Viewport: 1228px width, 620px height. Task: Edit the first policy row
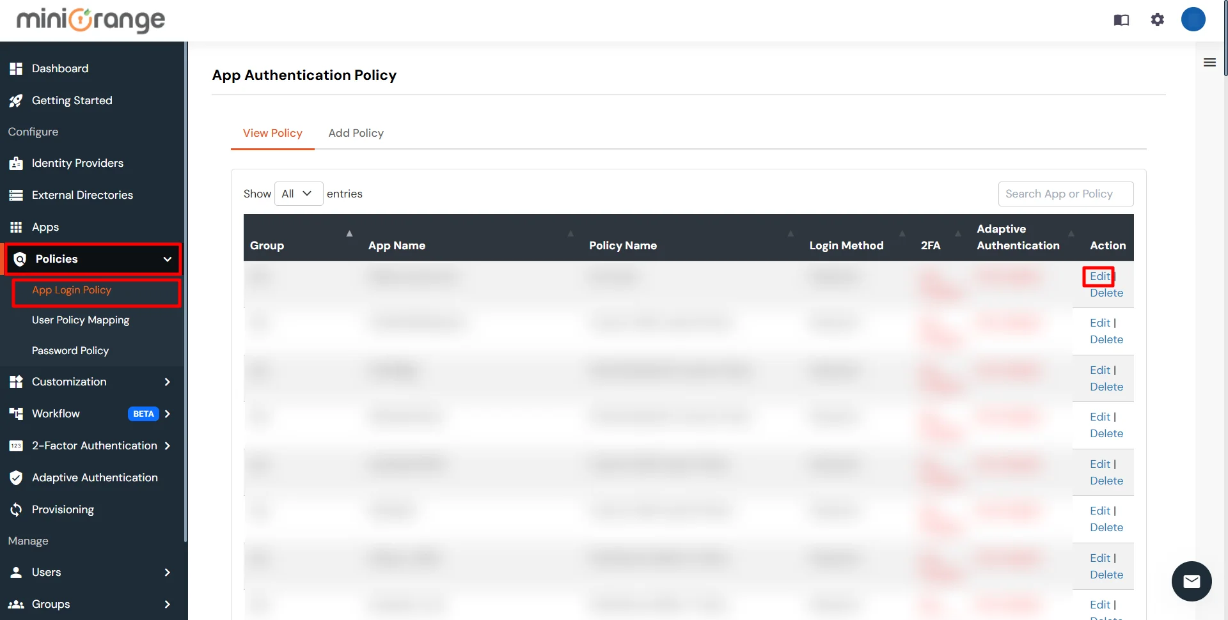(x=1099, y=276)
